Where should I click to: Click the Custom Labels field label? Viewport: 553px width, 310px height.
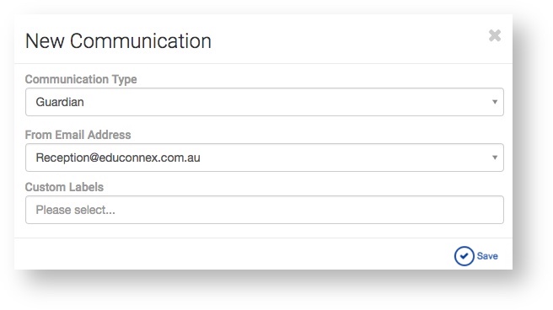click(x=64, y=187)
